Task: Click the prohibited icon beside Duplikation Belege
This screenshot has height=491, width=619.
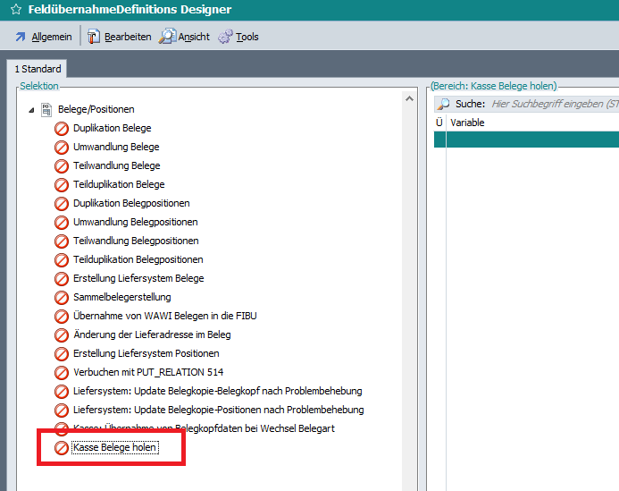Action: [x=62, y=129]
